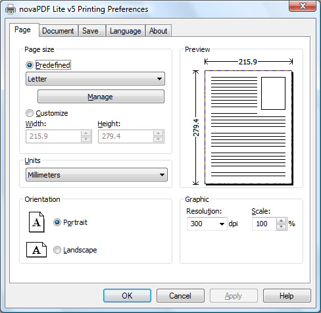Screen dimensions: 321x313
Task: Click the page preview thumbnail
Action: point(249,128)
